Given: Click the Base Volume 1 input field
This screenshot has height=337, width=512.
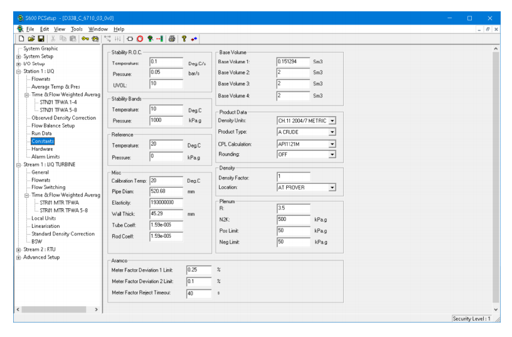Looking at the screenshot, I should [293, 62].
